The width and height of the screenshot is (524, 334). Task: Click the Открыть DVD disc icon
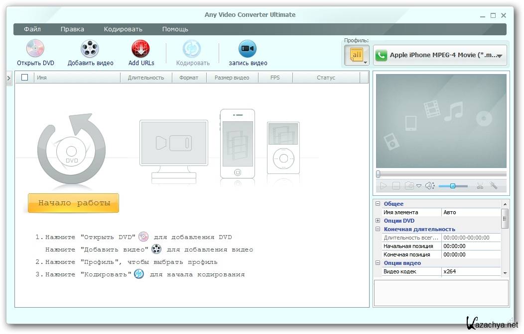tap(35, 49)
